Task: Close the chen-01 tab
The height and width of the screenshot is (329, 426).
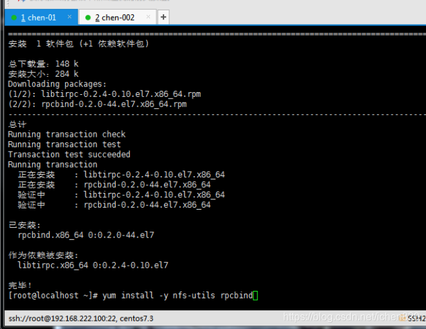Action: pyautogui.click(x=70, y=17)
